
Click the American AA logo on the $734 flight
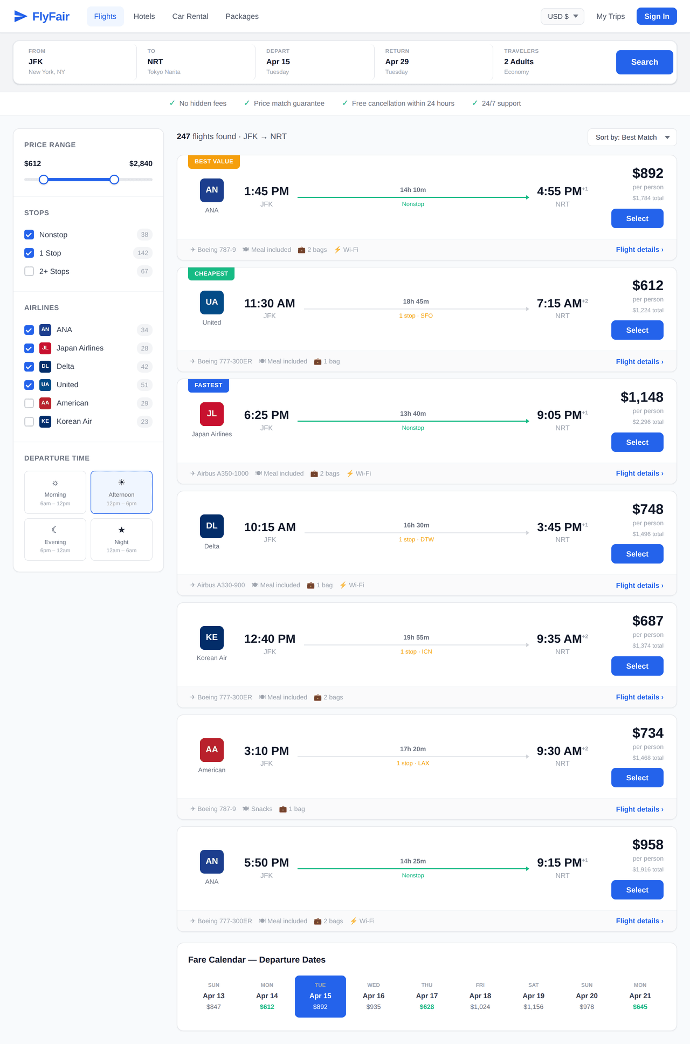click(212, 750)
